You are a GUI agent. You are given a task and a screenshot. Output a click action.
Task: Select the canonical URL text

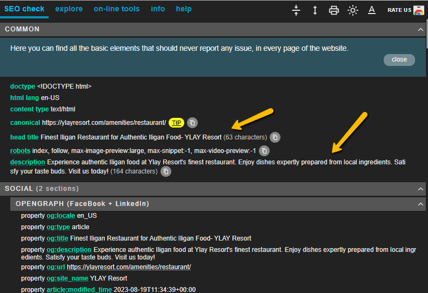[x=104, y=123]
